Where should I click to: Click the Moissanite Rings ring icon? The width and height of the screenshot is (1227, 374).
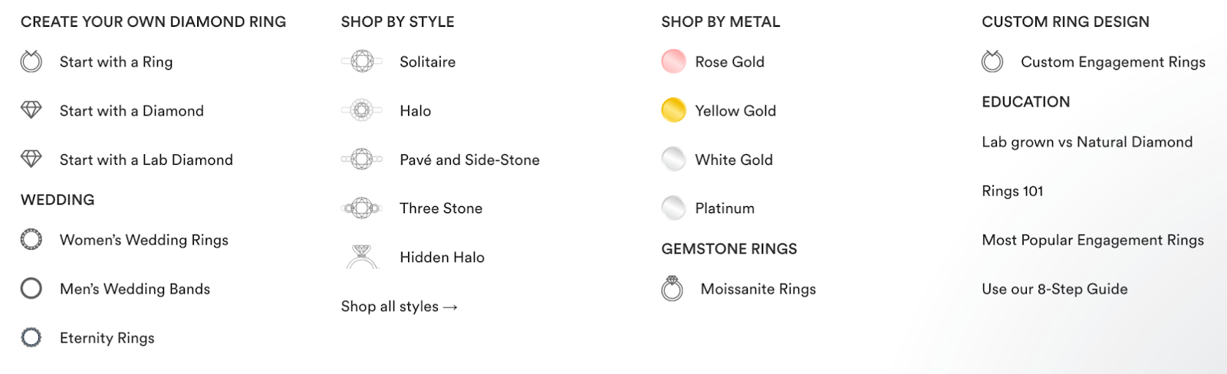(x=673, y=289)
